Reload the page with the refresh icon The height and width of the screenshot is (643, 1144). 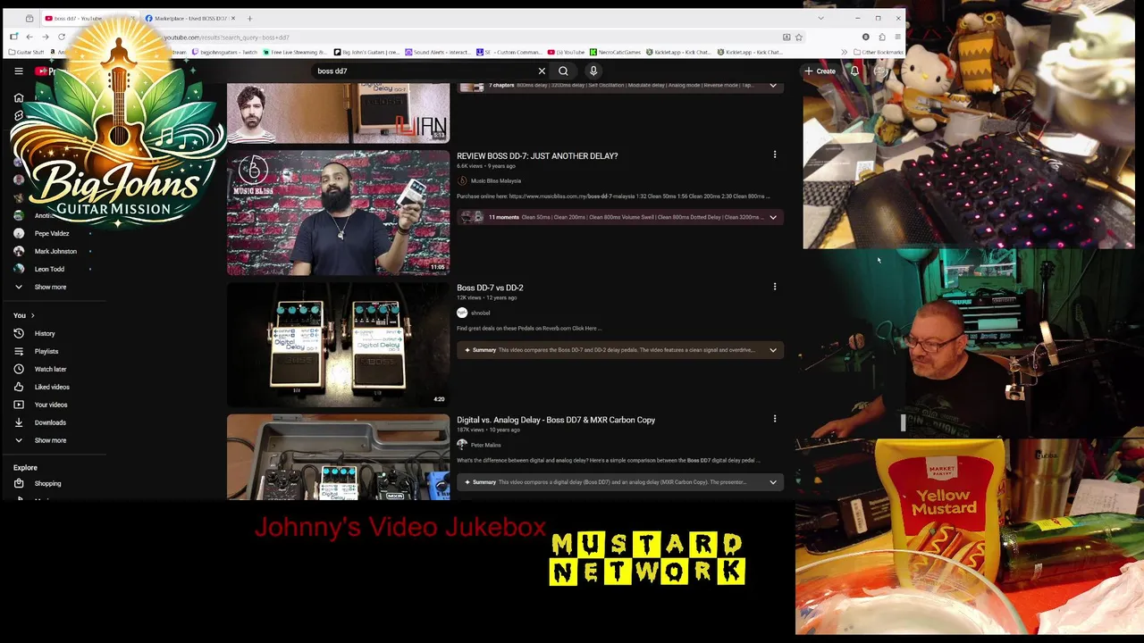pos(62,37)
